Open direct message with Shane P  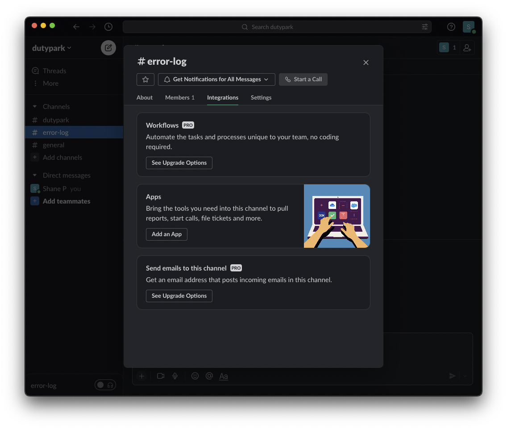(74, 189)
